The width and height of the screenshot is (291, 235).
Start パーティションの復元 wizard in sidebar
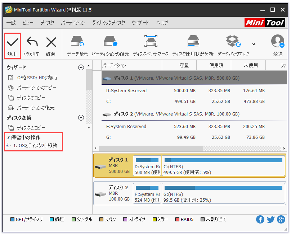31,108
